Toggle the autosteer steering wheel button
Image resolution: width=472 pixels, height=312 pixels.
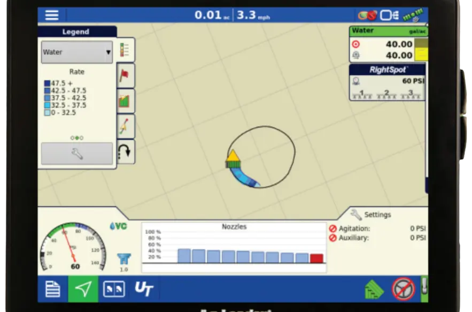[403, 290]
